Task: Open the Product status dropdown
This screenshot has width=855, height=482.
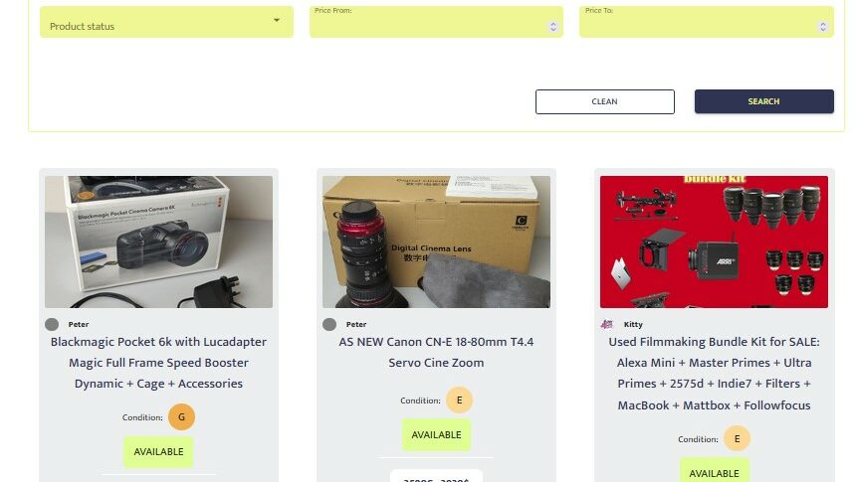Action: pyautogui.click(x=166, y=22)
